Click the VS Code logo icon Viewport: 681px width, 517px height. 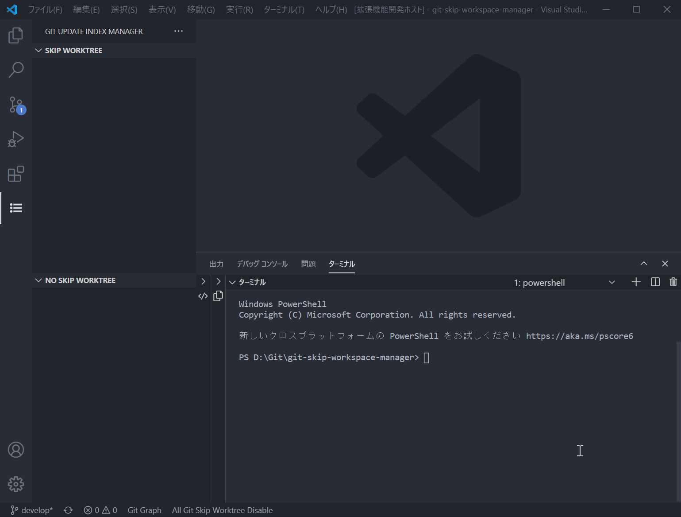tap(12, 9)
